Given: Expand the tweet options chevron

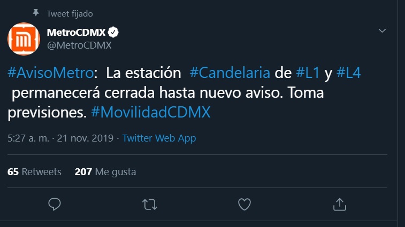Looking at the screenshot, I should 382,31.
